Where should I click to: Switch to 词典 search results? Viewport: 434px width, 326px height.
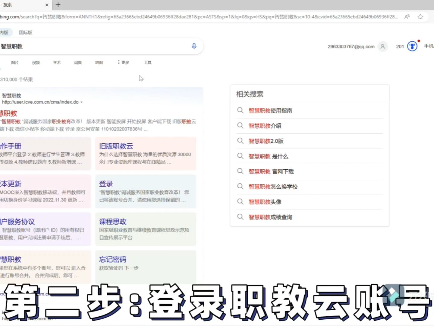click(78, 62)
